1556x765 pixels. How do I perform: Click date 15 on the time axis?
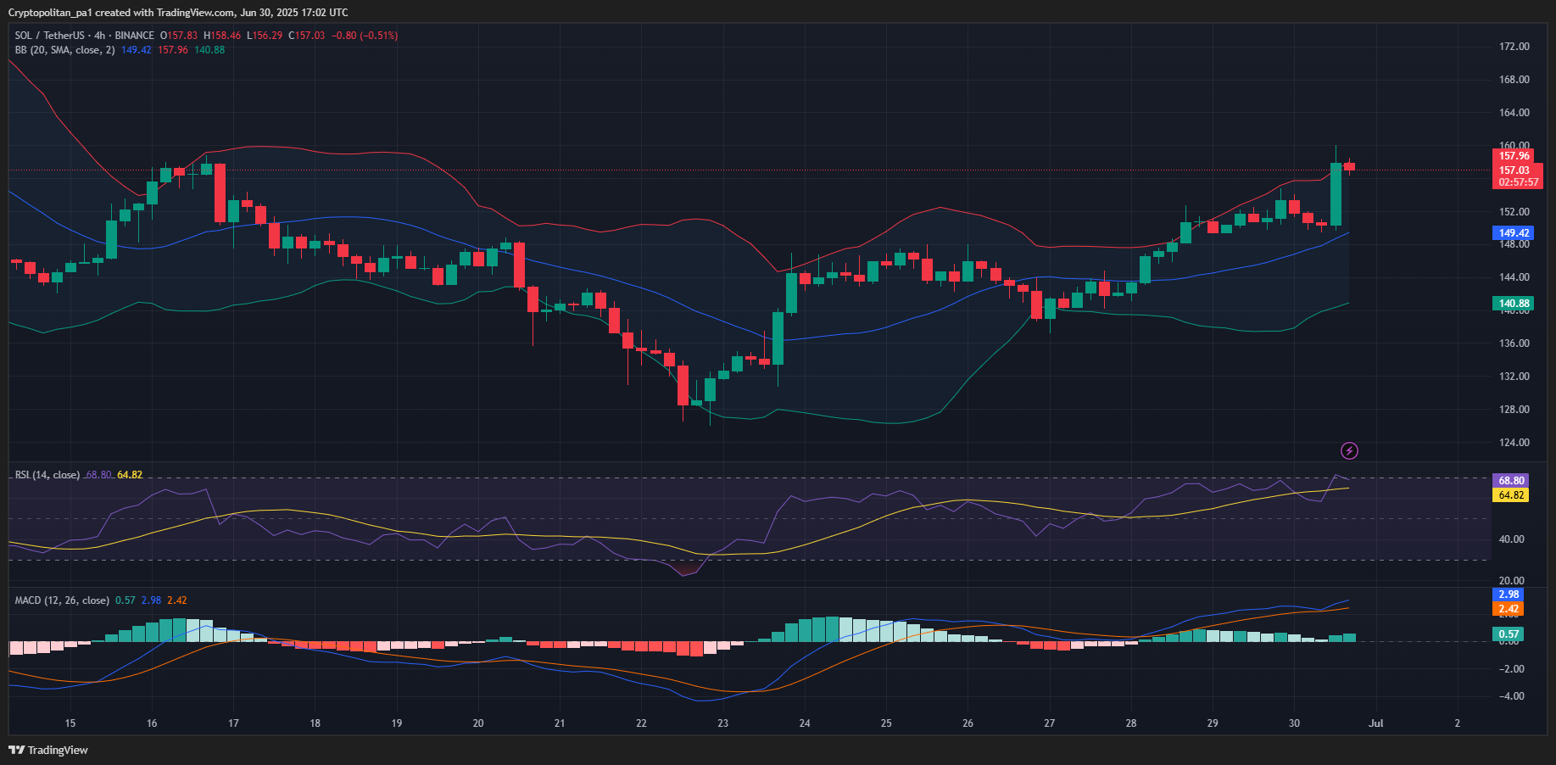(x=70, y=723)
